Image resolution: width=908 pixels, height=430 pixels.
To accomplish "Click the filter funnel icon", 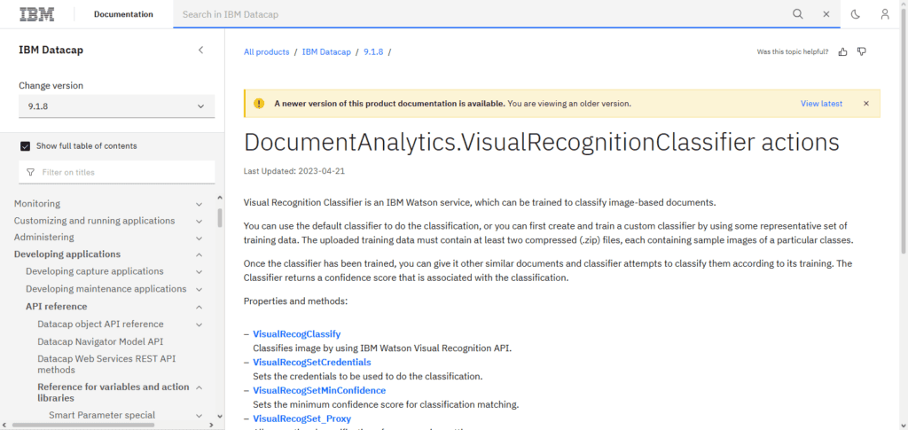I will tap(30, 173).
